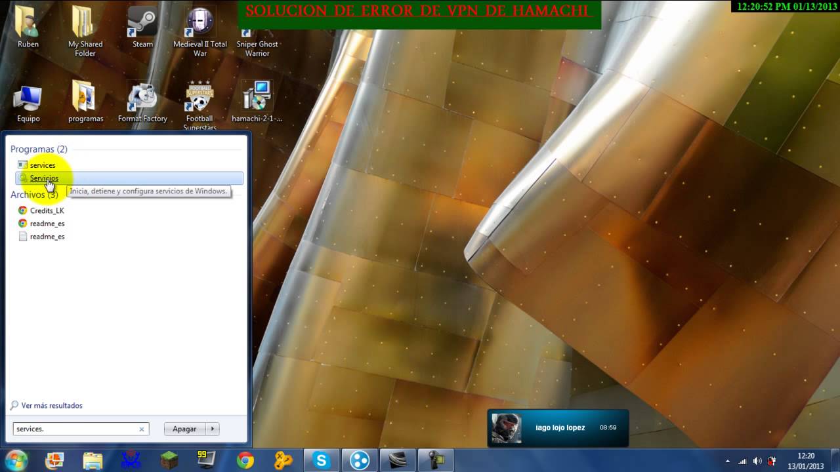
Task: Show hidden system tray icons arrow
Action: pyautogui.click(x=727, y=461)
